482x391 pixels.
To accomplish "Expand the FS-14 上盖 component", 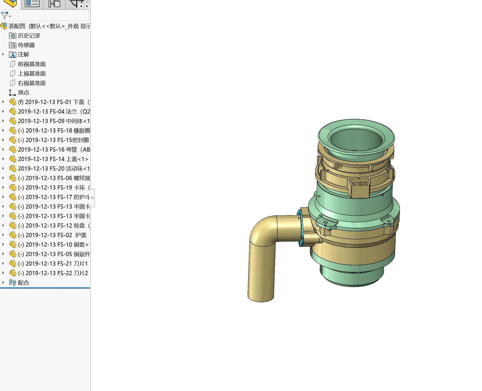I will (x=3, y=159).
